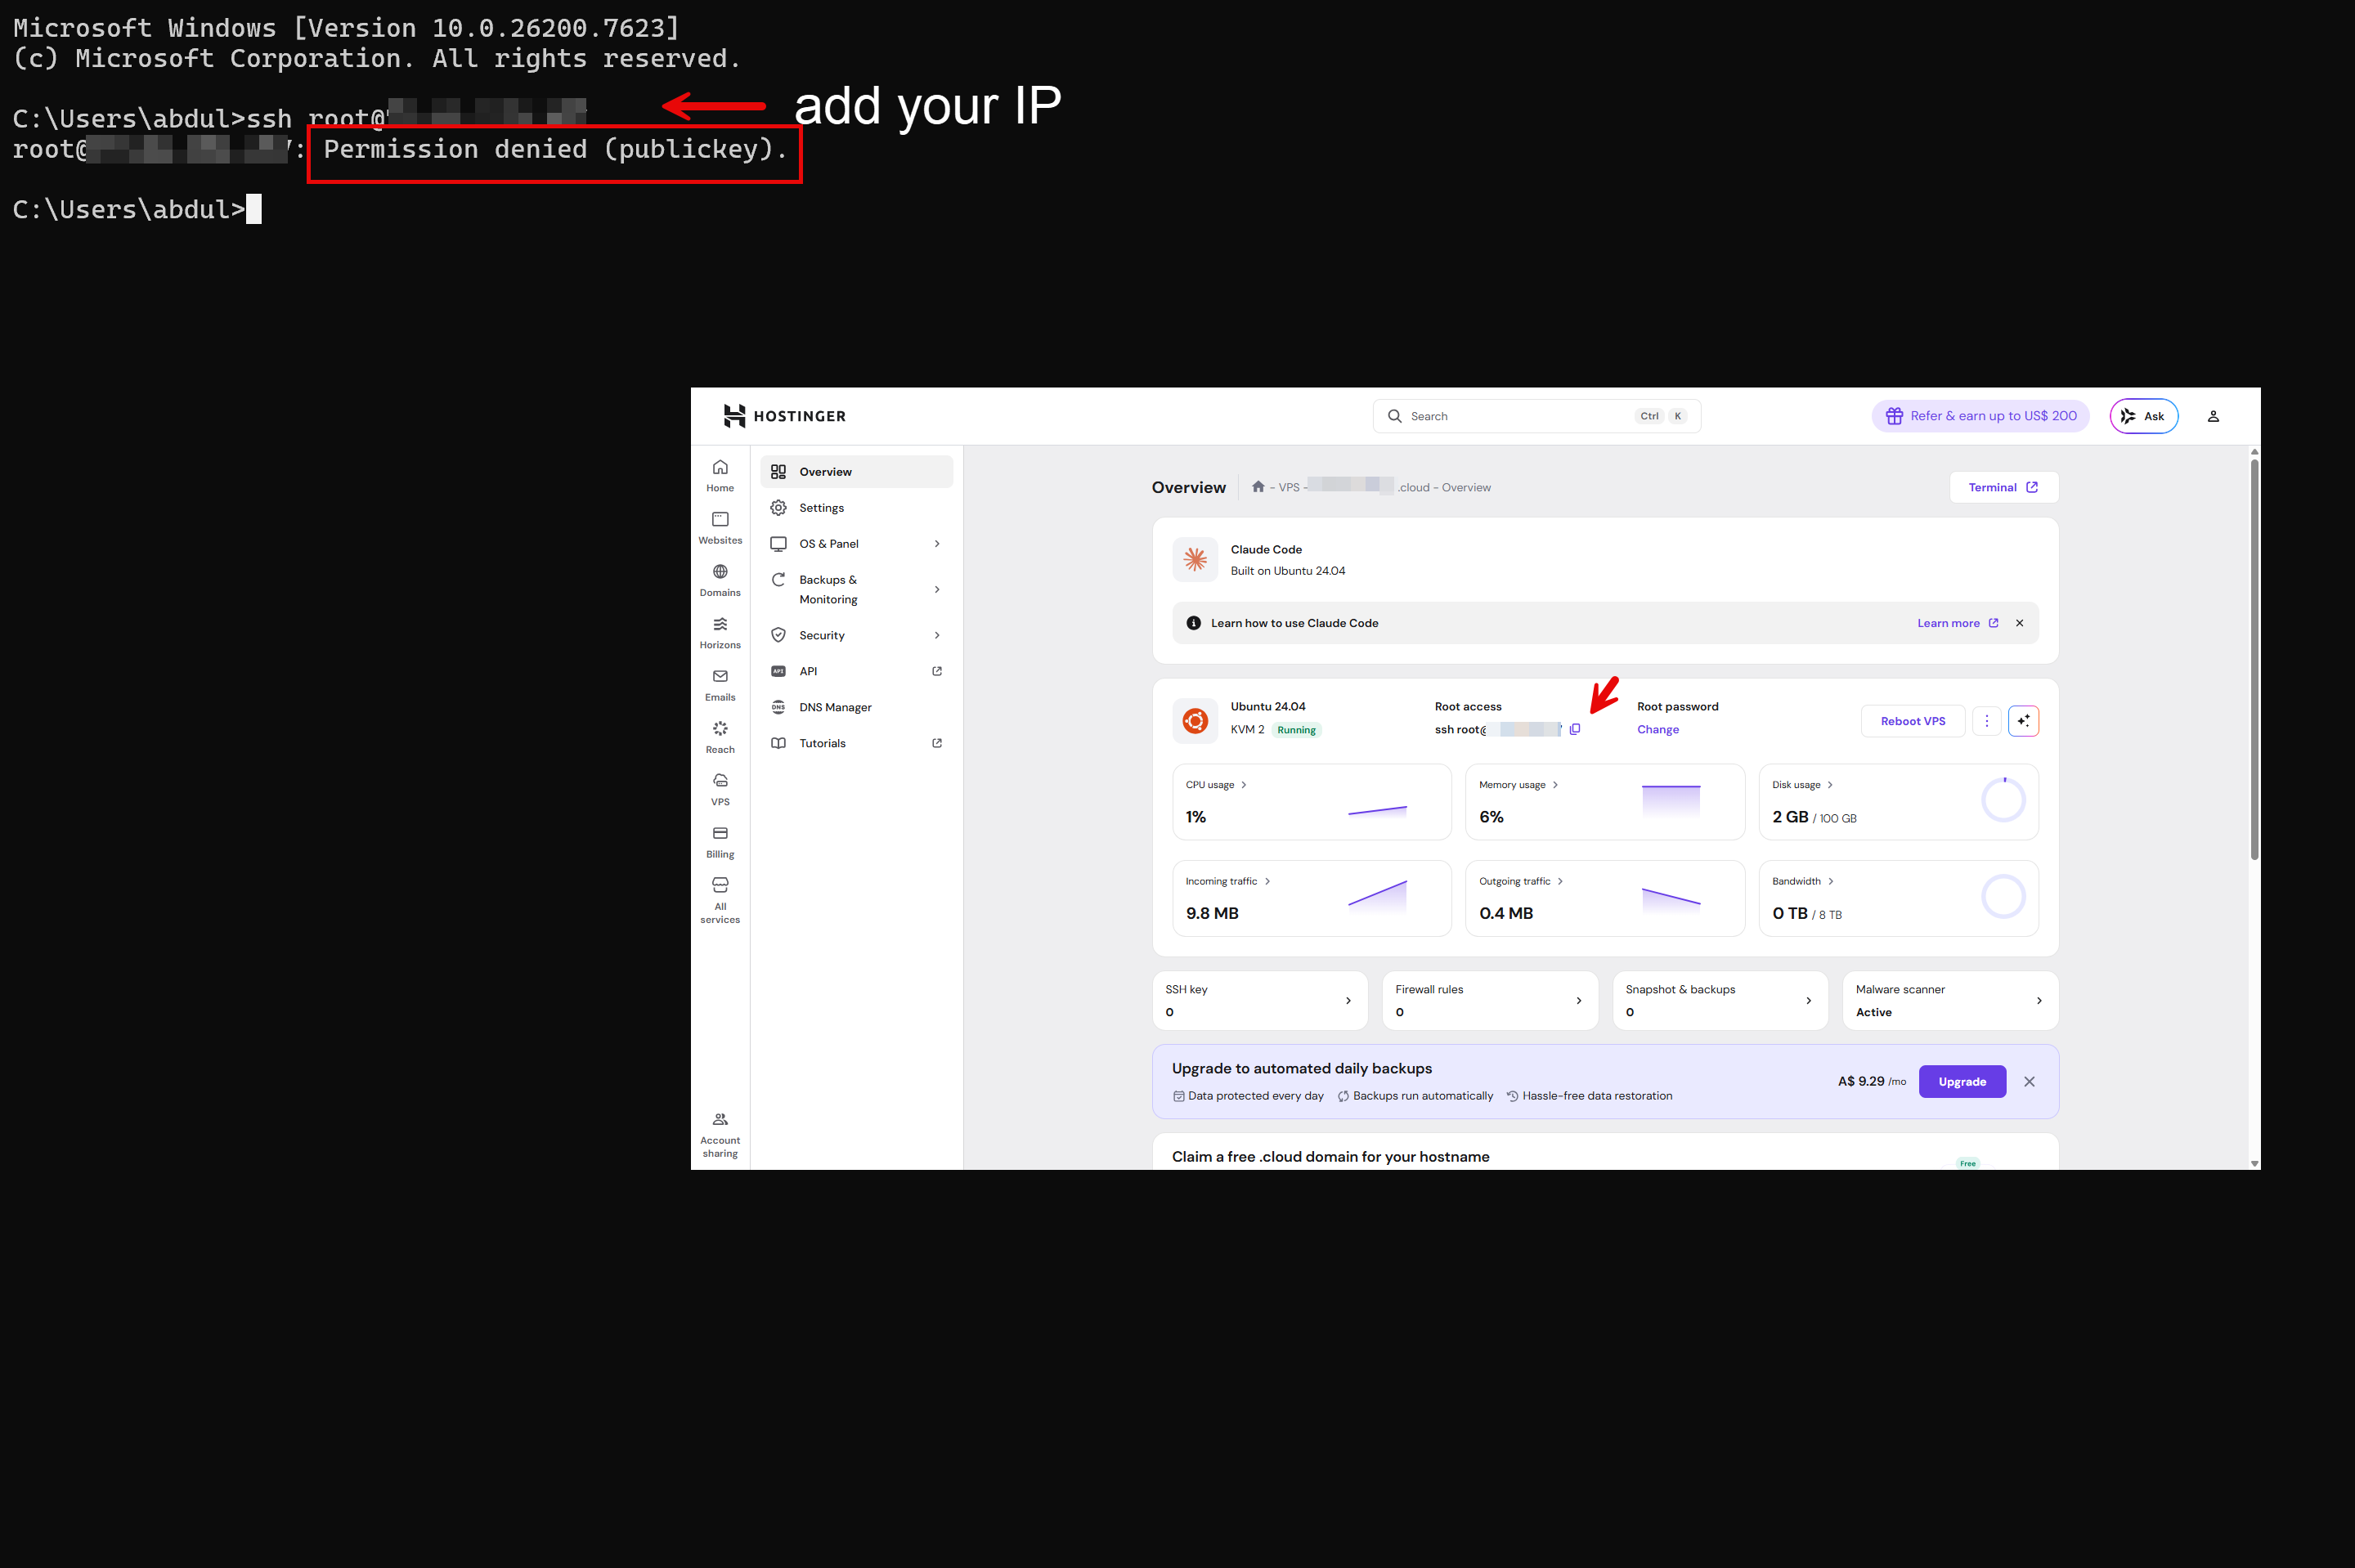This screenshot has height=1568, width=2355.
Task: Open the Malware scanner card
Action: 1950,1001
